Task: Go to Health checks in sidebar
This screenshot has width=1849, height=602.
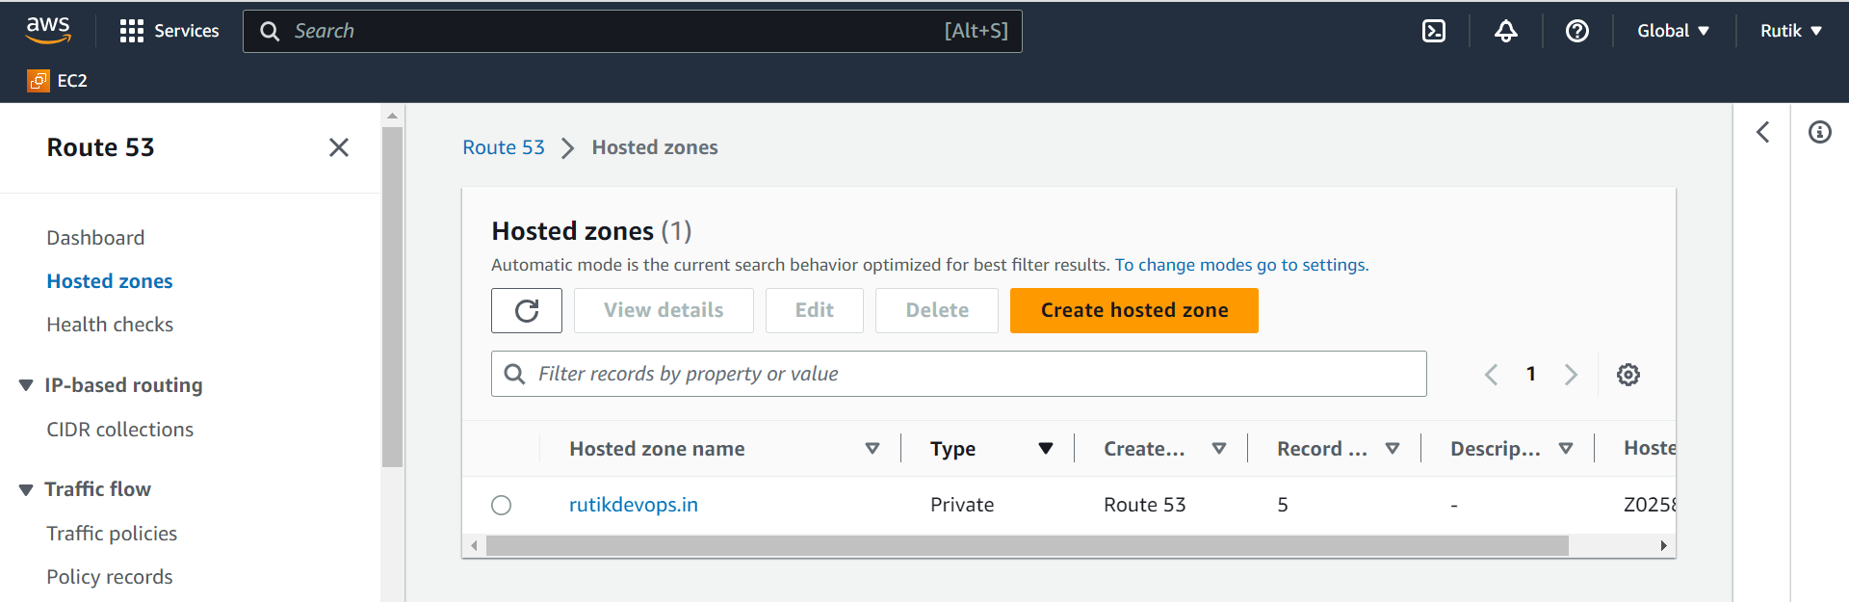Action: (110, 325)
